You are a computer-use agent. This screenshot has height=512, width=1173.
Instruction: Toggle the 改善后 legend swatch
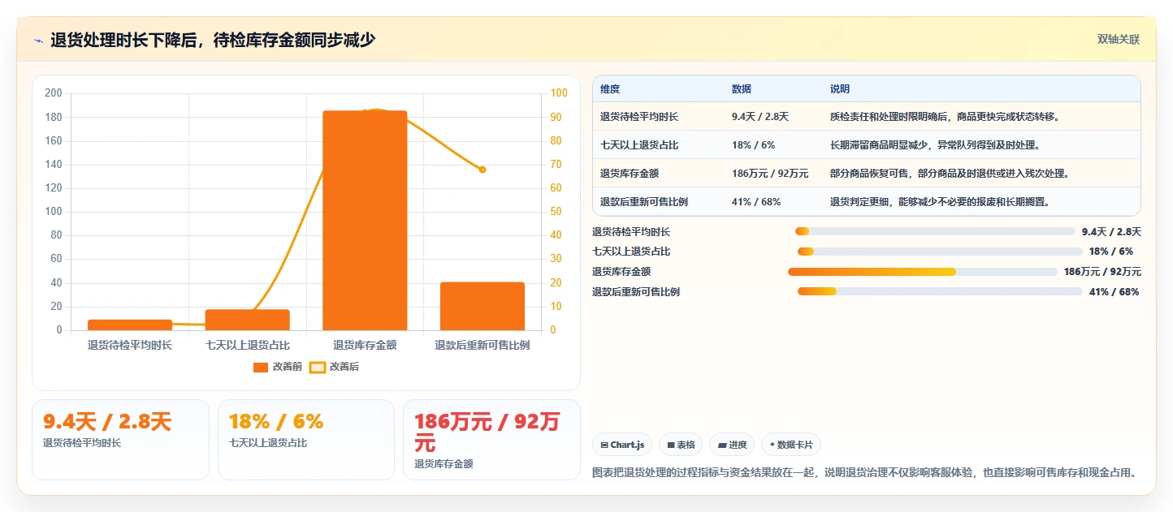point(318,368)
